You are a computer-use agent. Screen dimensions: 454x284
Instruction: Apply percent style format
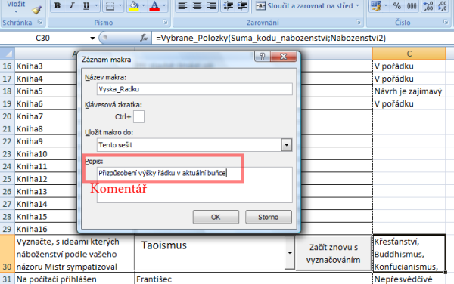point(397,5)
